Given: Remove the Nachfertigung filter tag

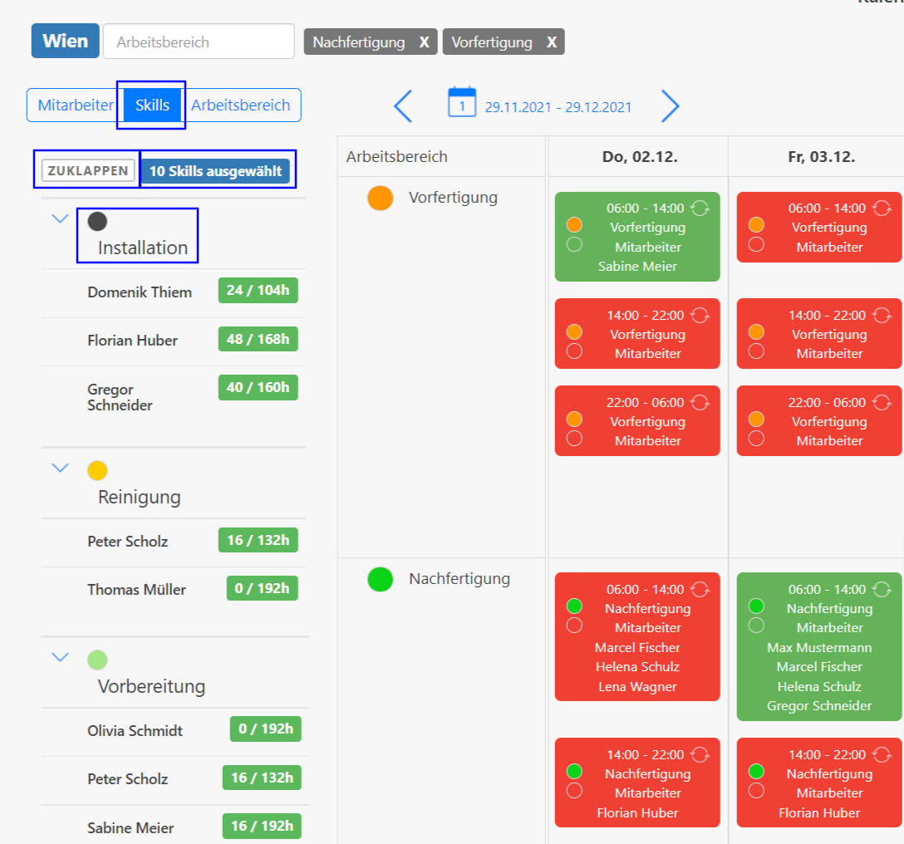Looking at the screenshot, I should click(x=424, y=42).
